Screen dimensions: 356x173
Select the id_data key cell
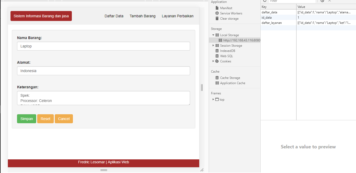point(278,17)
